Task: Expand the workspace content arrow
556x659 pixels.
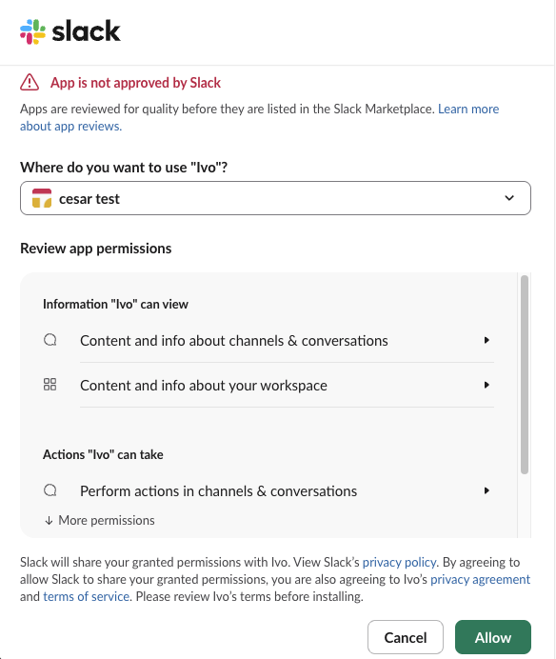Action: click(x=486, y=385)
